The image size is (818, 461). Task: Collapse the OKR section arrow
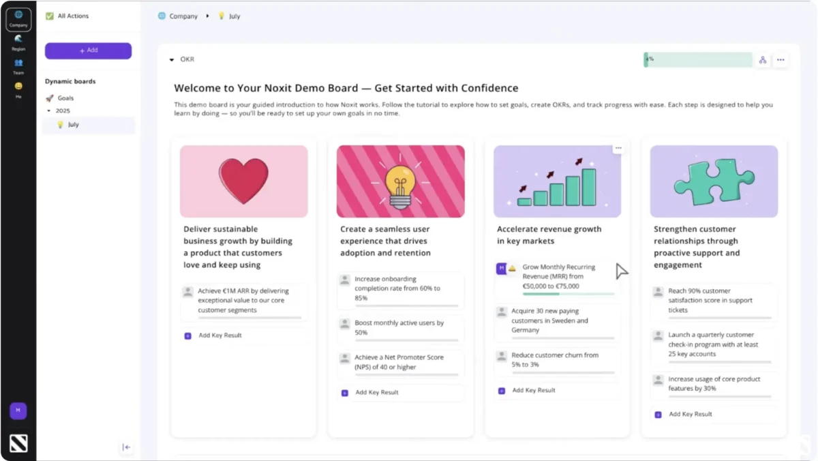(172, 60)
